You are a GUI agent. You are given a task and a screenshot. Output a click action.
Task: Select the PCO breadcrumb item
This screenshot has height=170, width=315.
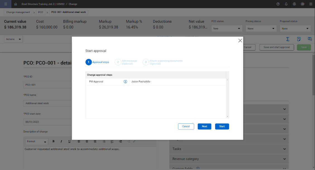[x=41, y=12]
